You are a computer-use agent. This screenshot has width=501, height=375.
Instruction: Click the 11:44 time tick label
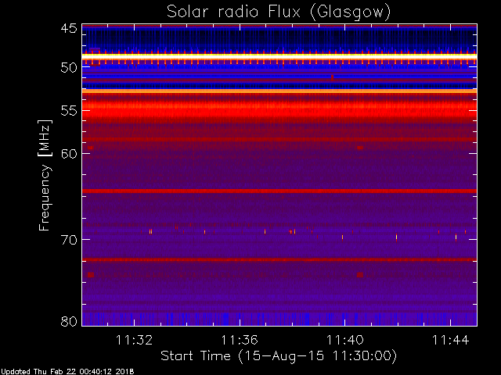[451, 340]
